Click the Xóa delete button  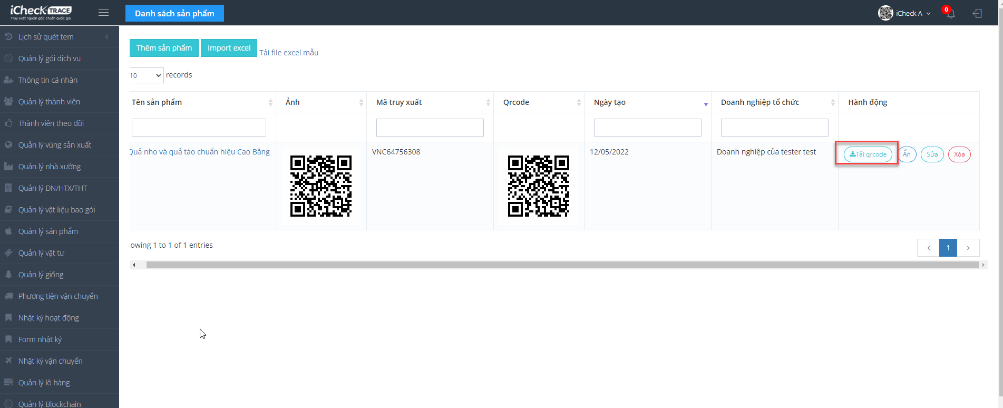point(959,154)
